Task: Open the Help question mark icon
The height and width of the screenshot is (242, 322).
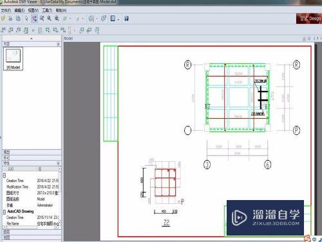Action: click(x=126, y=19)
